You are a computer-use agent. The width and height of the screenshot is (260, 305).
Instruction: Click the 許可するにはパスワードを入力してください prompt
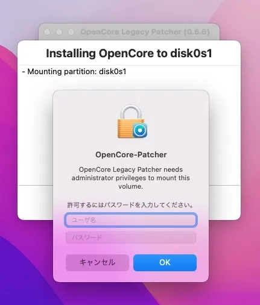(x=131, y=205)
